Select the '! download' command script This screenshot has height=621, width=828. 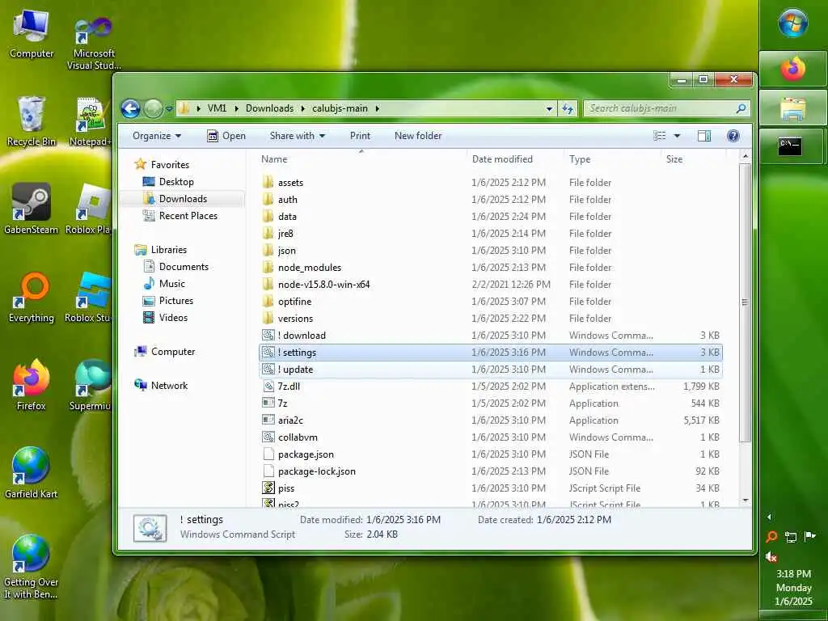click(x=491, y=336)
